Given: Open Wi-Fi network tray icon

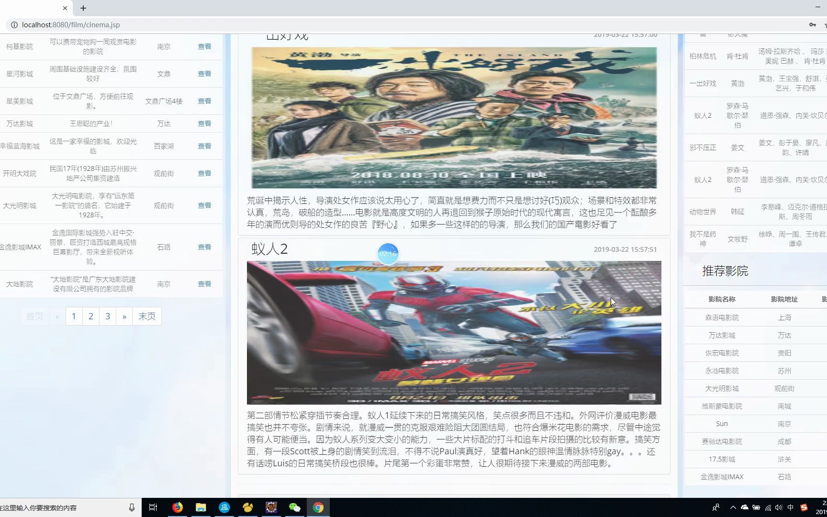Looking at the screenshot, I should click(x=768, y=507).
